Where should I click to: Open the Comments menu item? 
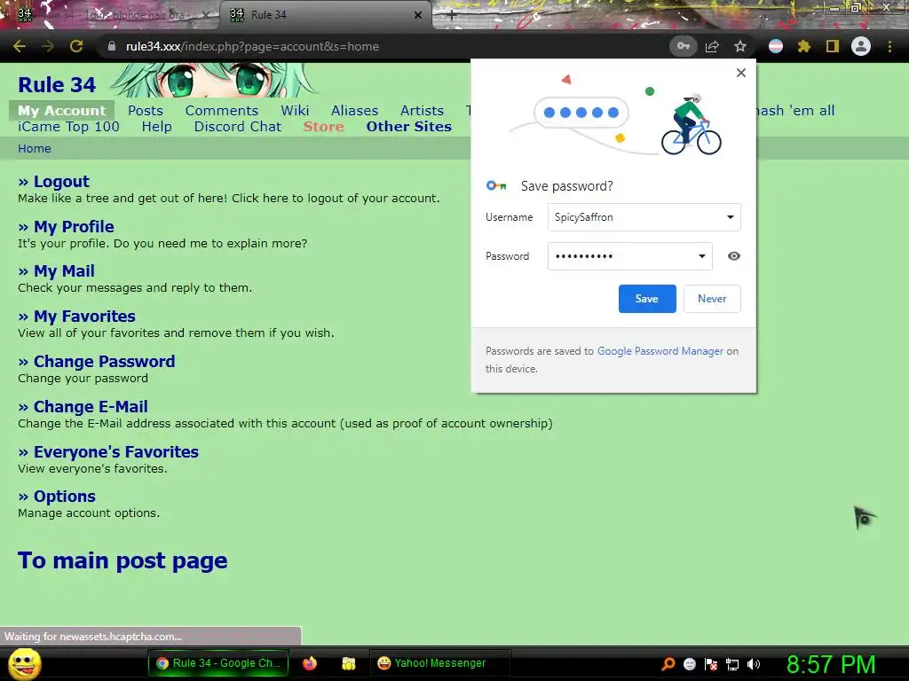[x=221, y=111]
